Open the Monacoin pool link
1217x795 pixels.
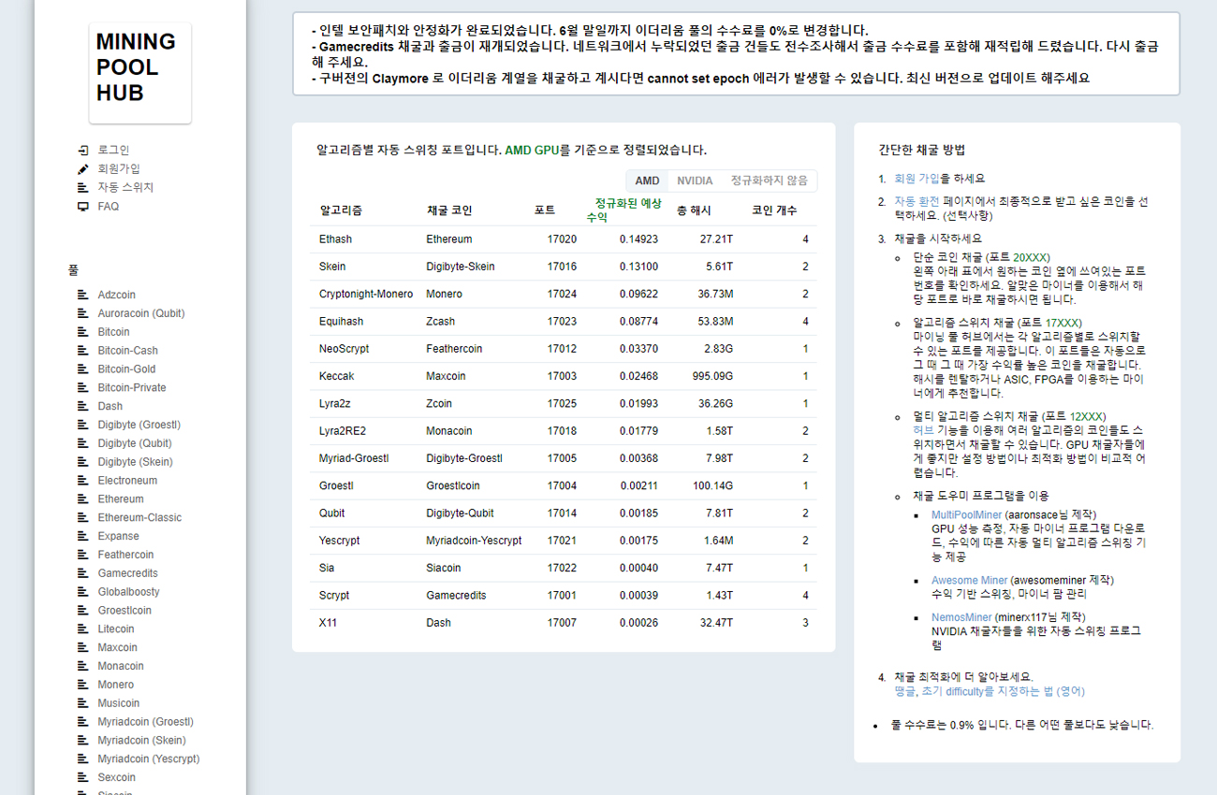[121, 666]
